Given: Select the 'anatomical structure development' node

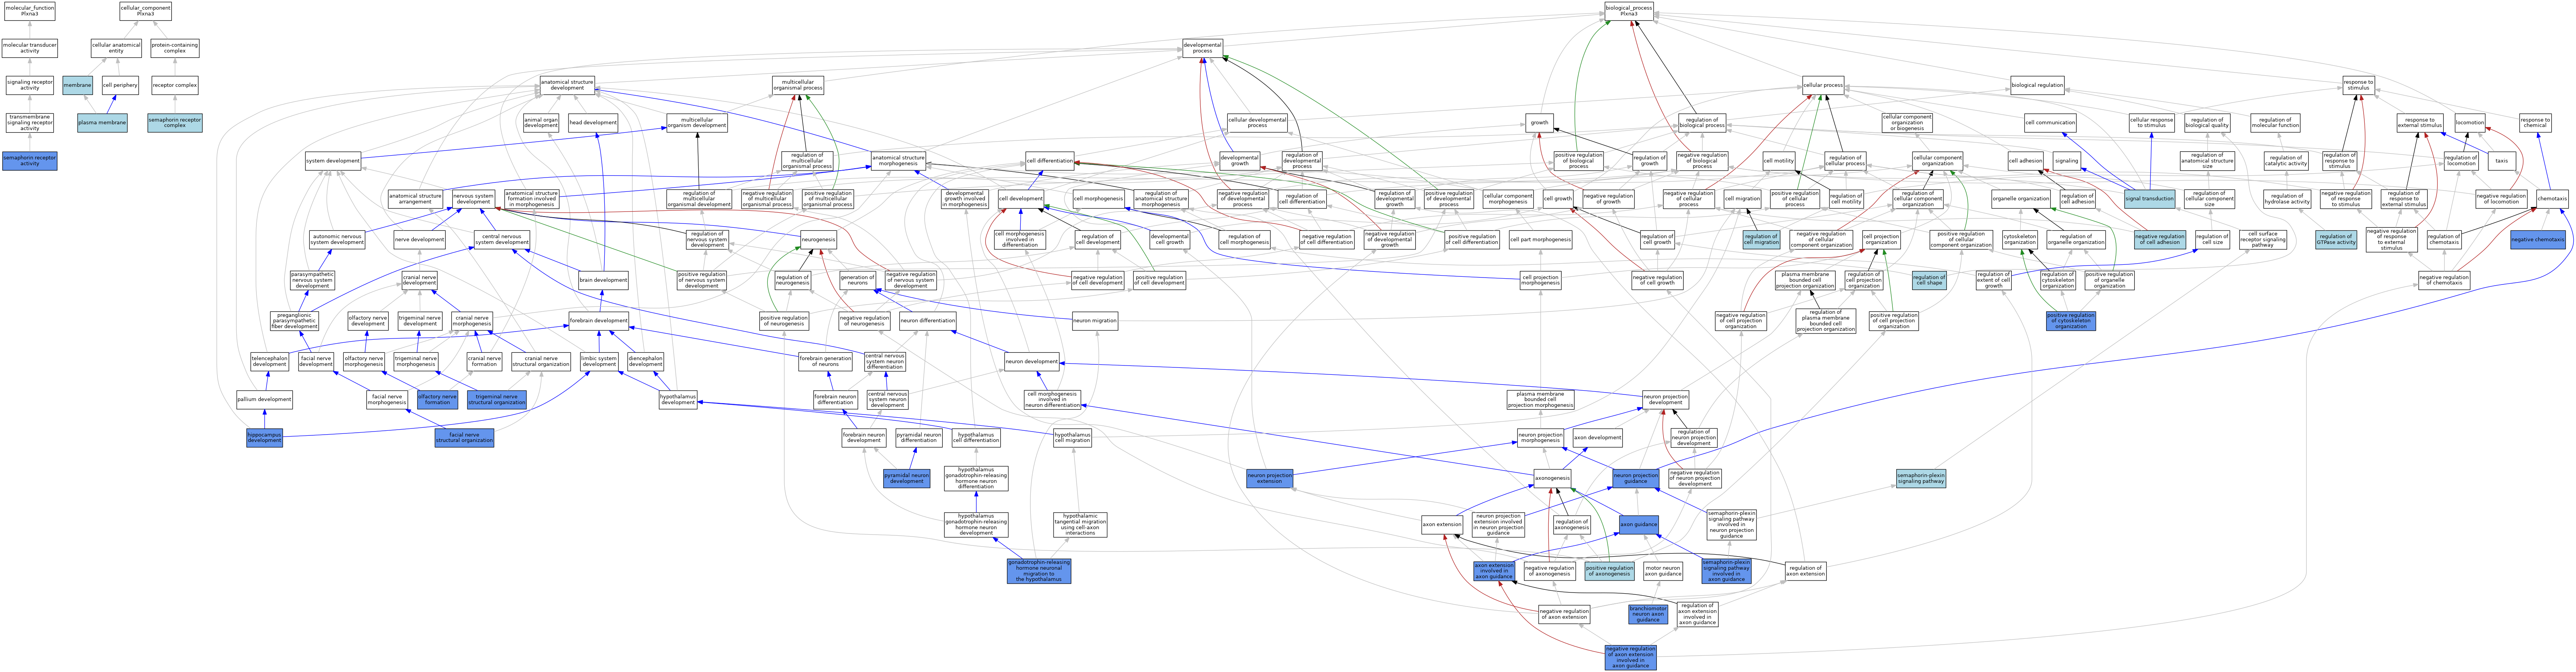Looking at the screenshot, I should click(x=567, y=86).
